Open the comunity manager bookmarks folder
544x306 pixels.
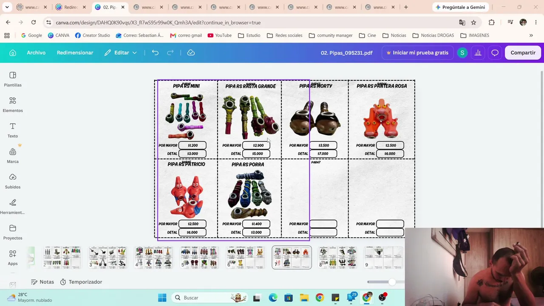click(x=331, y=35)
